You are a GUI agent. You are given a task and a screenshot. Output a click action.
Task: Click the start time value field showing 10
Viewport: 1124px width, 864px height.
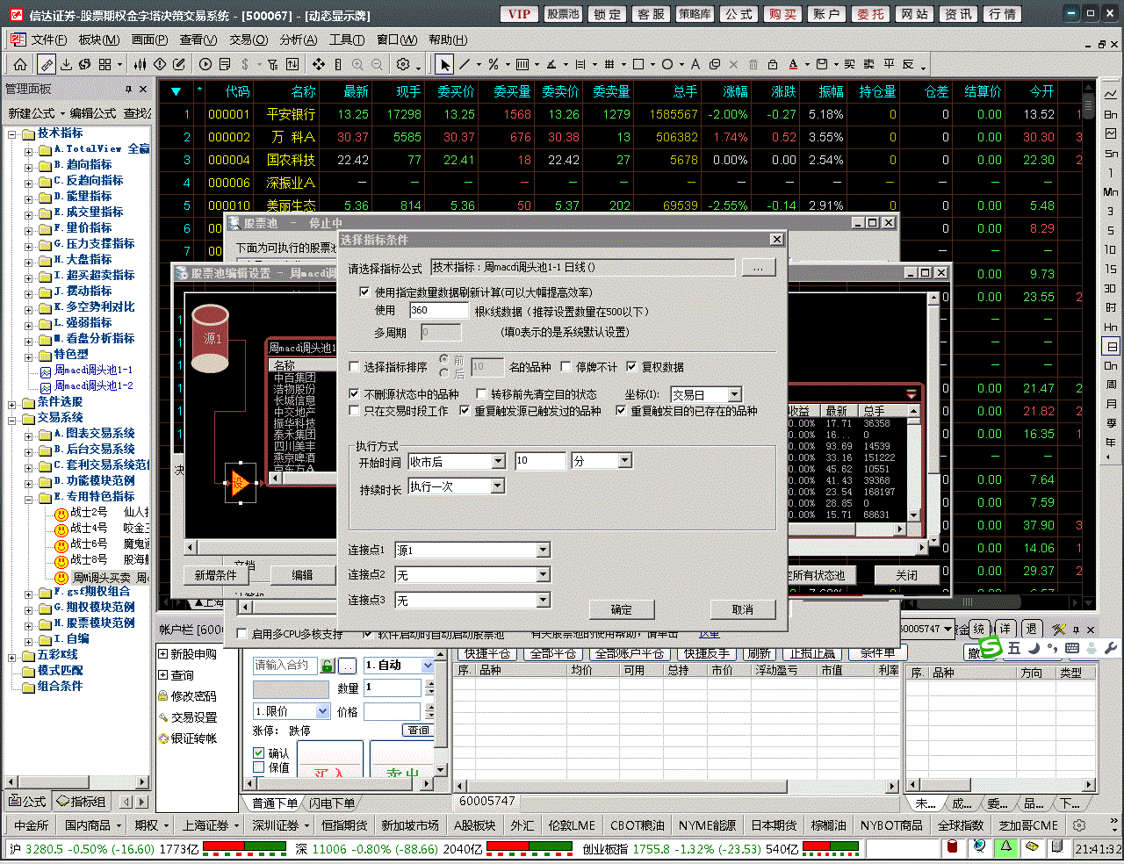(x=540, y=461)
